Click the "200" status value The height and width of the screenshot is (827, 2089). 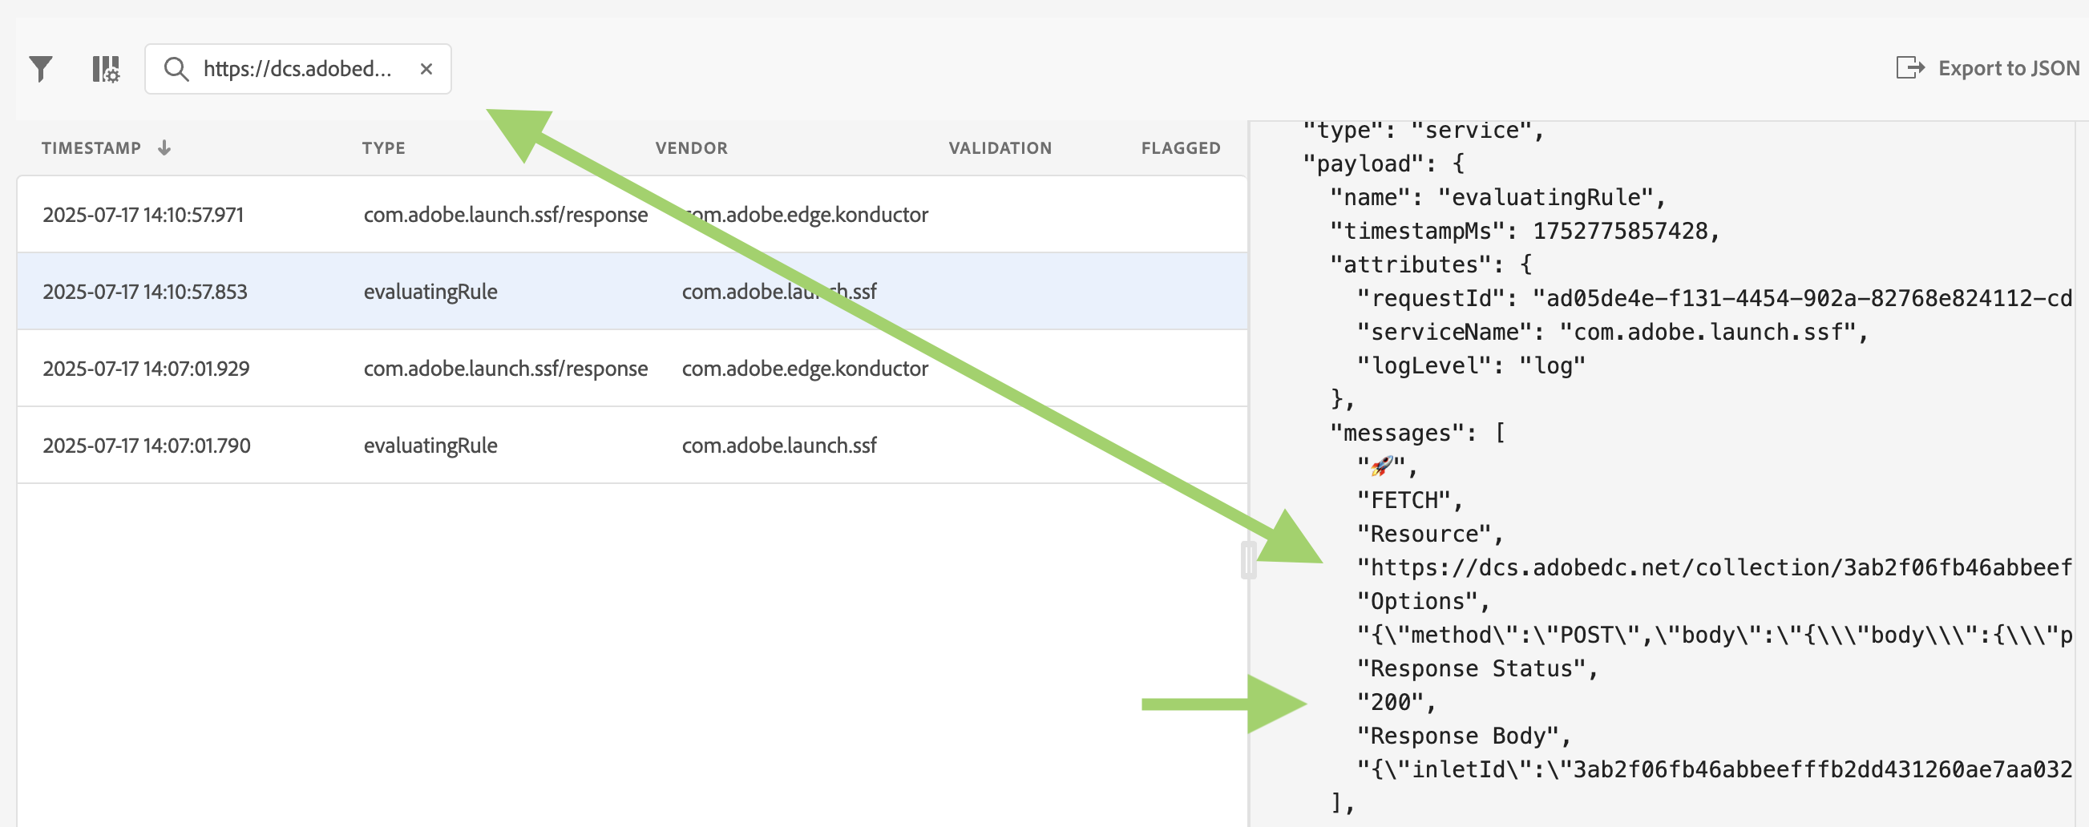1396,702
